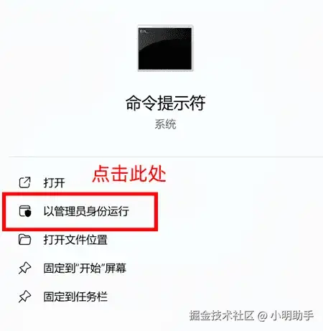This screenshot has width=323, height=331.
Task: Click the pin icon beside 固定到任务栏
Action: [25, 297]
